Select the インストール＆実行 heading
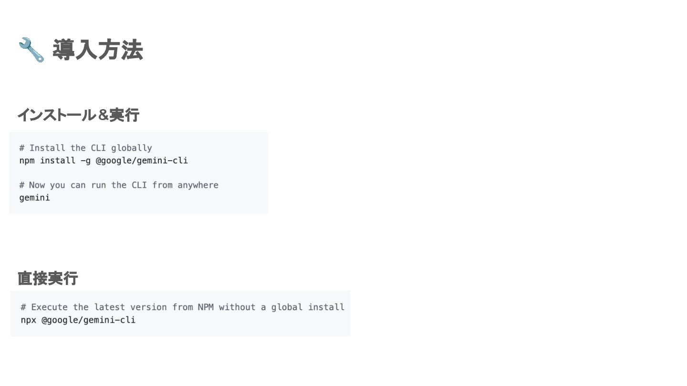Viewport: 687px width, 386px height. pyautogui.click(x=78, y=115)
